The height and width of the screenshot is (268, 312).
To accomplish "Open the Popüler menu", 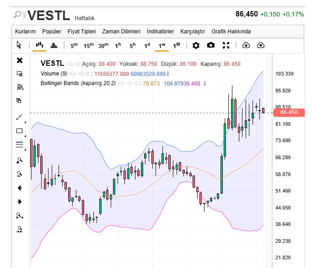I will [52, 32].
